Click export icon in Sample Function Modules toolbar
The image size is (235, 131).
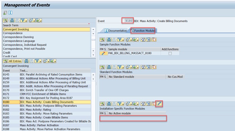tap(135, 40)
